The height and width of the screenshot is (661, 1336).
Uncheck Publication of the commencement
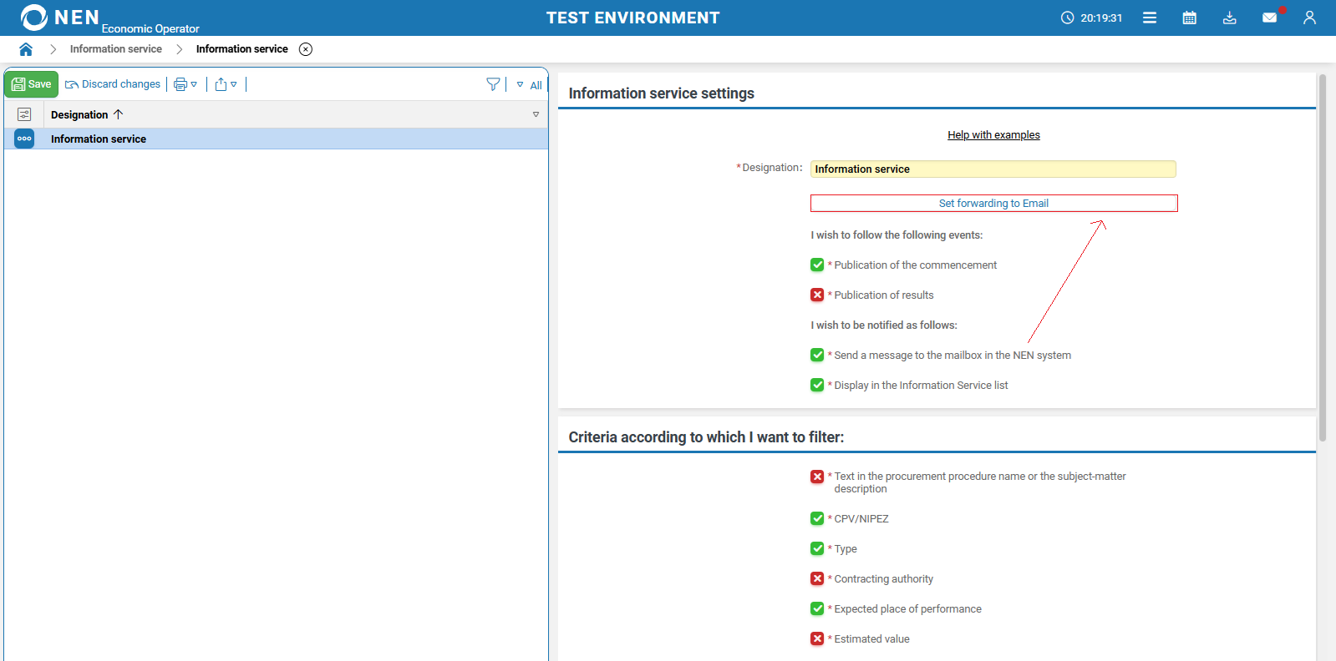[x=817, y=265]
